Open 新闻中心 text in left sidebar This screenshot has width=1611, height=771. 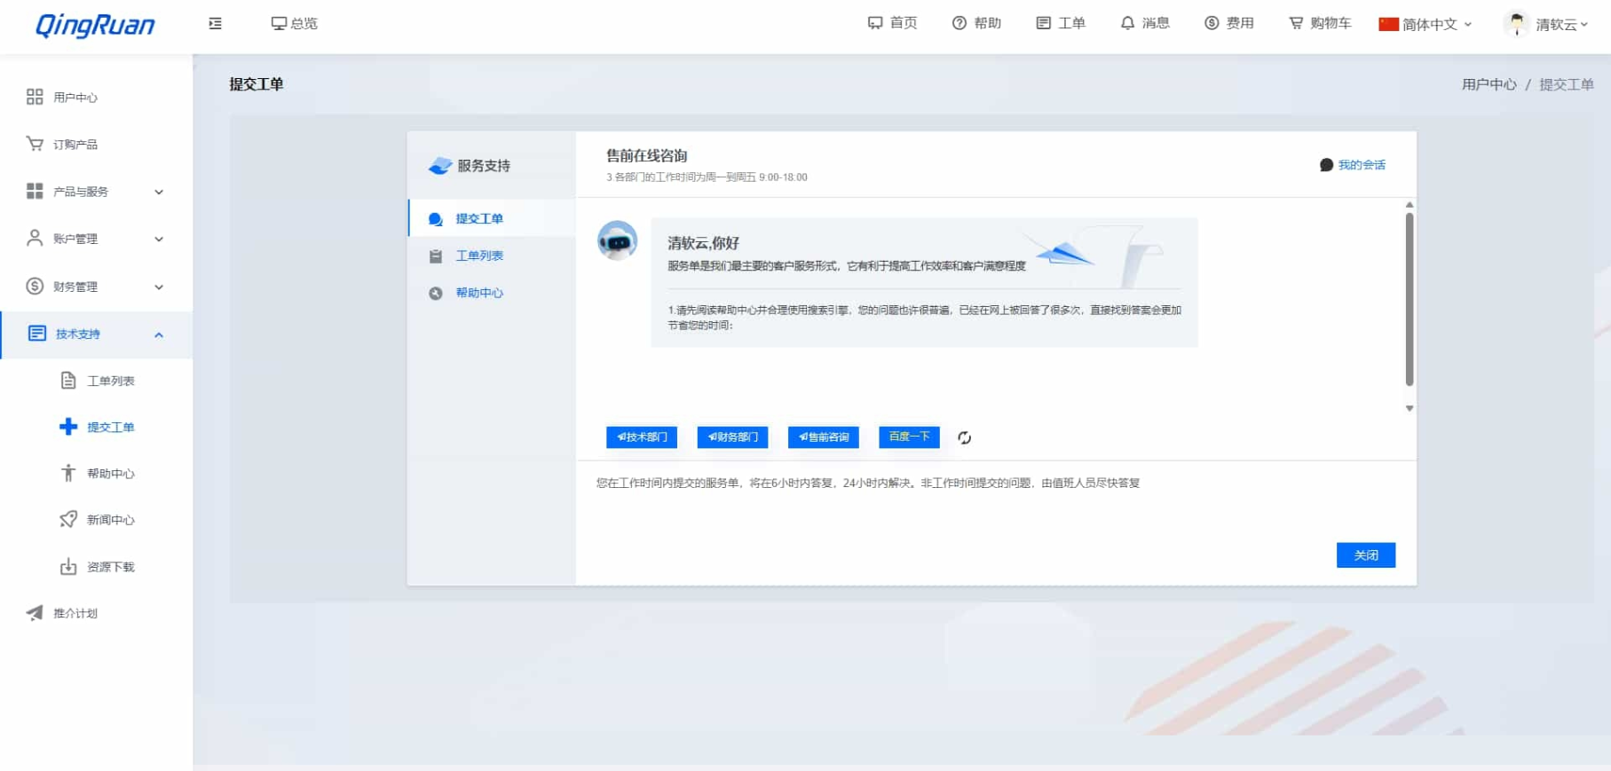pyautogui.click(x=111, y=520)
